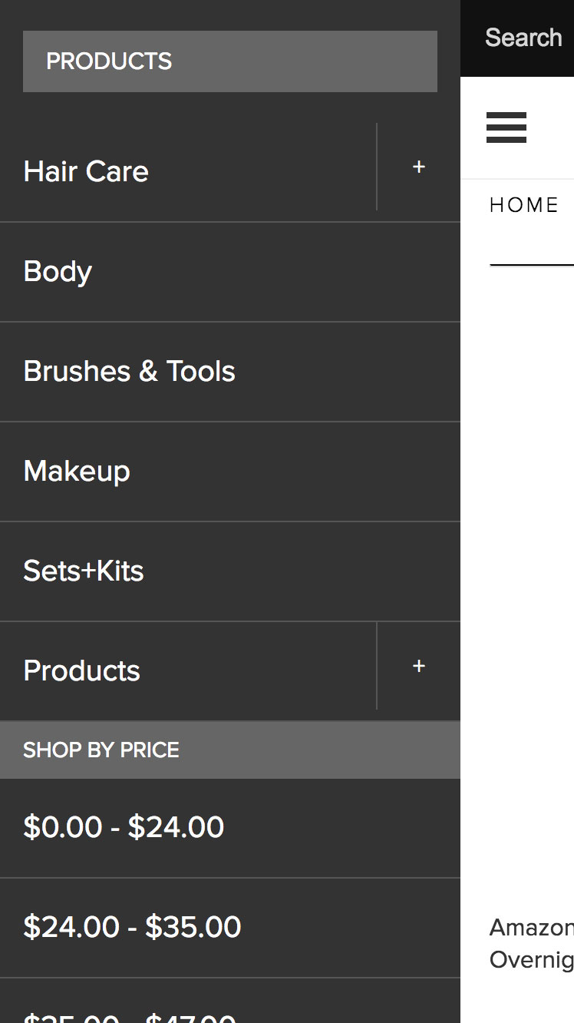Viewport: 574px width, 1023px height.
Task: Click the Search field
Action: coord(524,38)
